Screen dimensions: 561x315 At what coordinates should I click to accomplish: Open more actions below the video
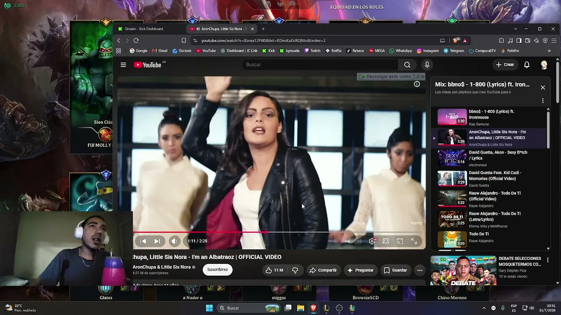click(x=420, y=270)
